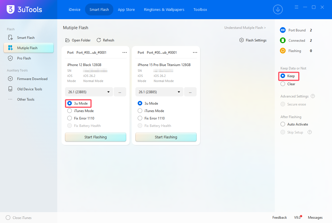Open the hamburger menu icon
332x223 pixels.
click(296, 7)
